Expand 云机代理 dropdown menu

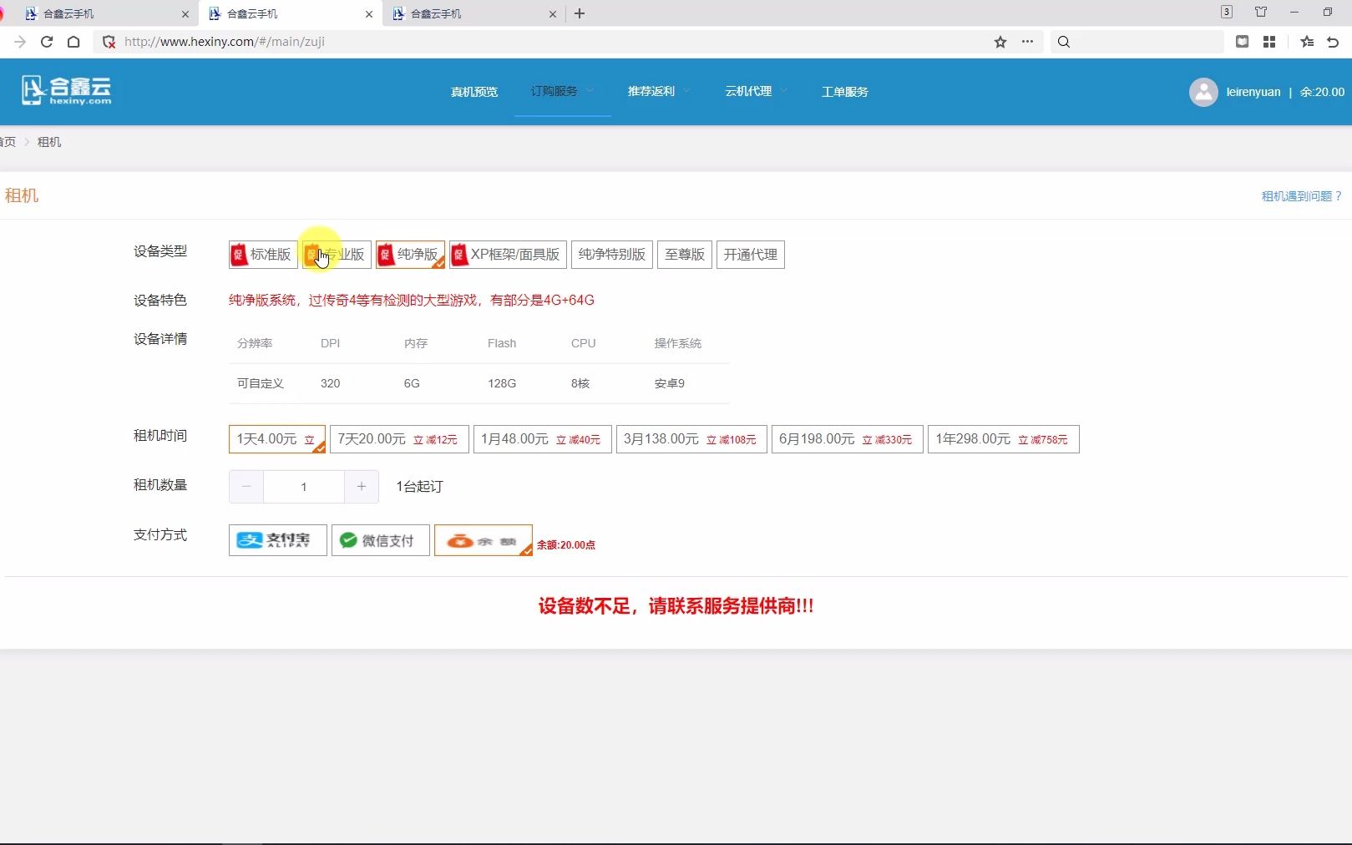pos(756,91)
